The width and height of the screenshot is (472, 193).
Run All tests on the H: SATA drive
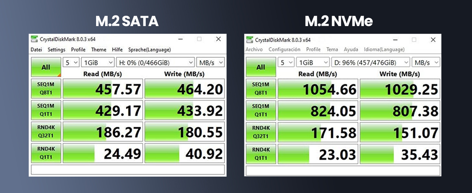click(45, 67)
